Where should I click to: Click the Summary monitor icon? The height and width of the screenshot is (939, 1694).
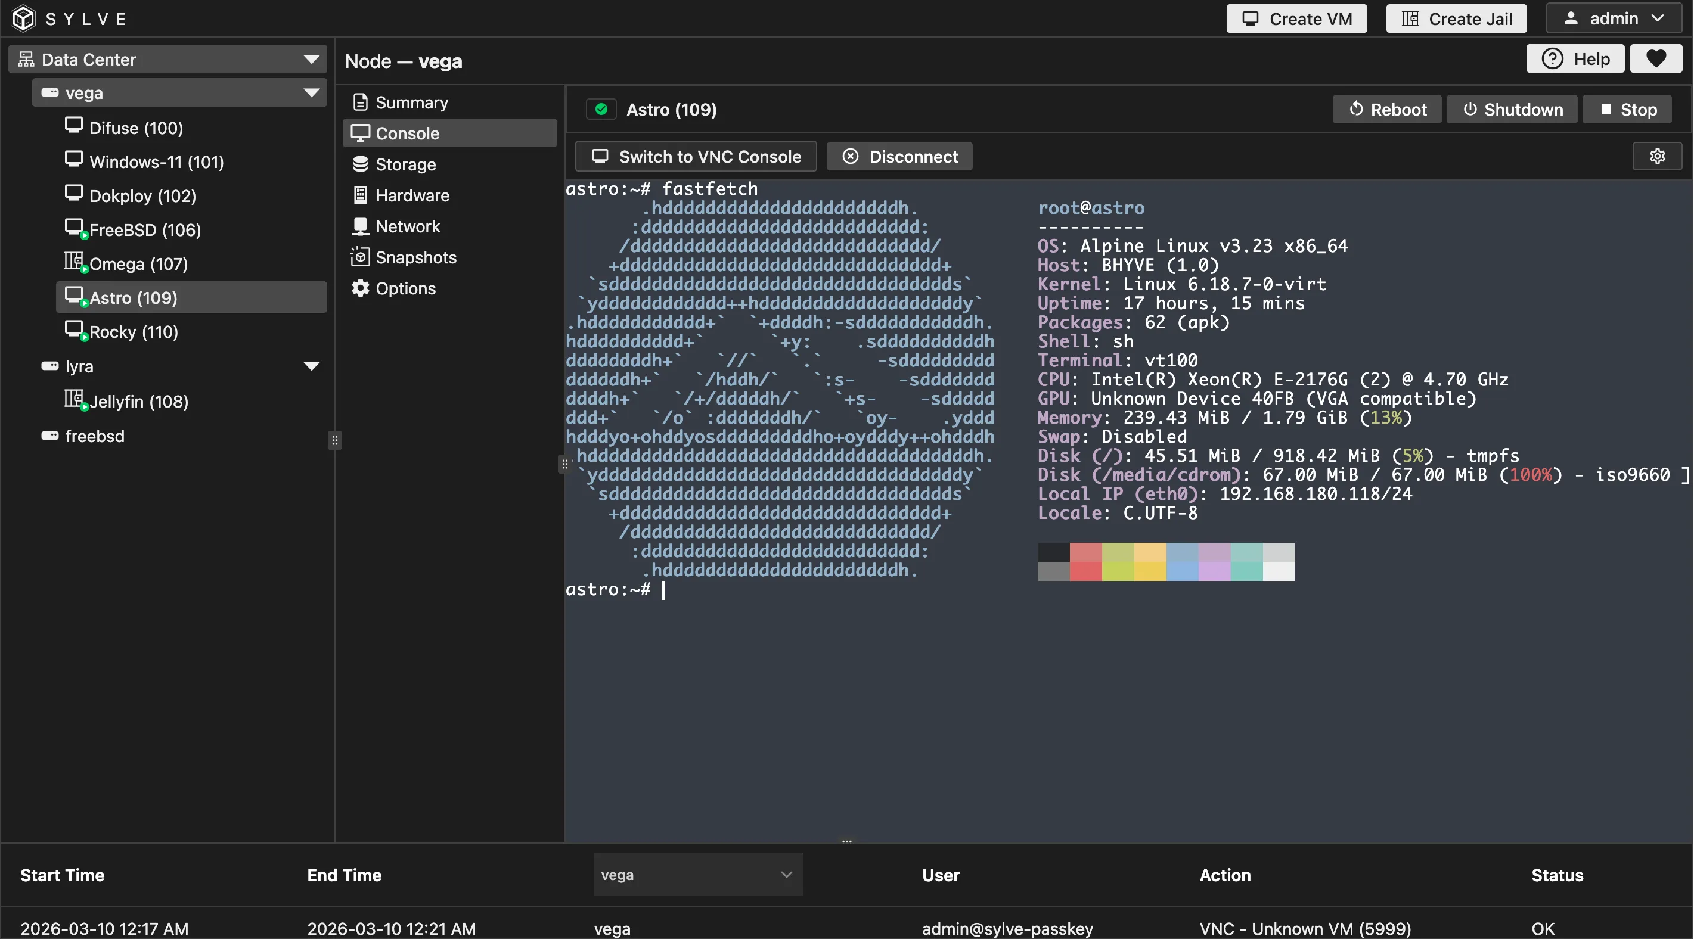click(361, 102)
